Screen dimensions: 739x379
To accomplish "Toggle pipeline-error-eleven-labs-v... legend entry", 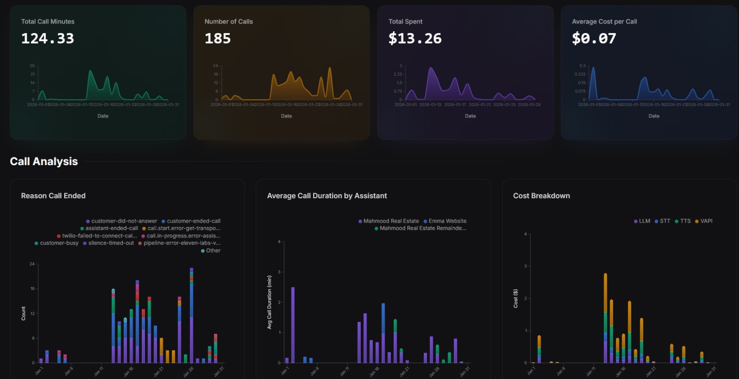I will (179, 243).
